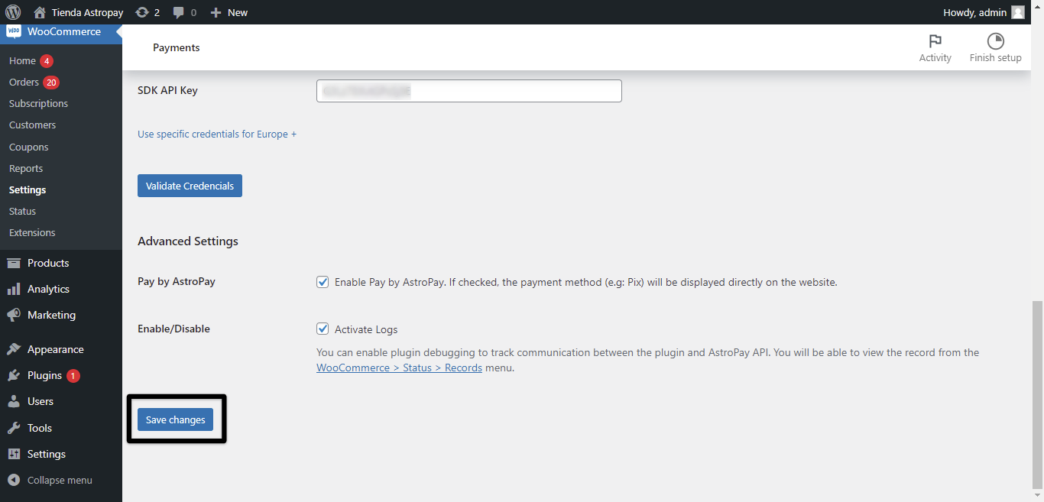Click the New label in admin bar

coord(238,12)
